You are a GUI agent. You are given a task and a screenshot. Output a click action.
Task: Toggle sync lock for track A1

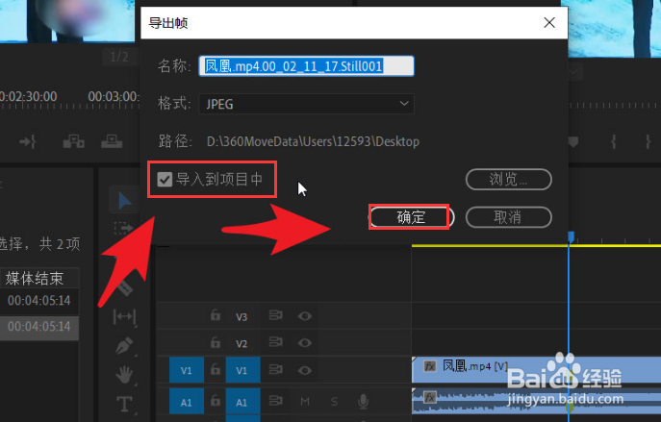275,400
